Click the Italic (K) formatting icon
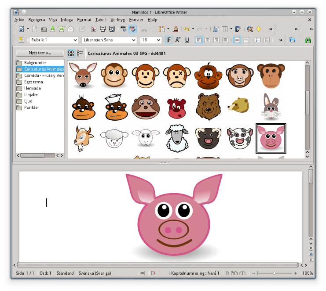This screenshot has width=326, height=291. 178,40
